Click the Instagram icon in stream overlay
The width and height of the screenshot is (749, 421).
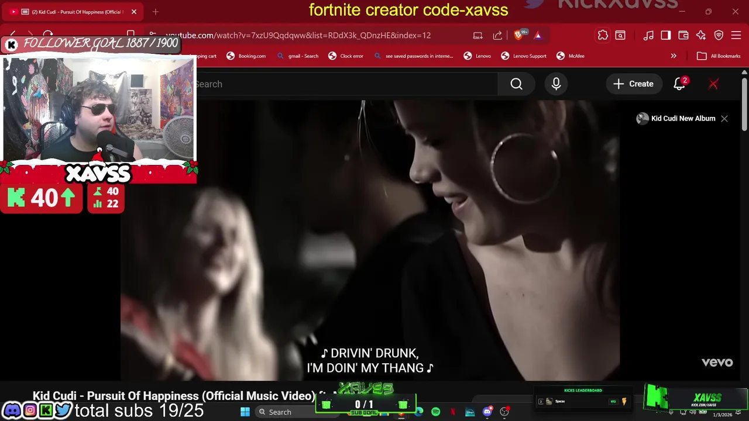(x=30, y=410)
